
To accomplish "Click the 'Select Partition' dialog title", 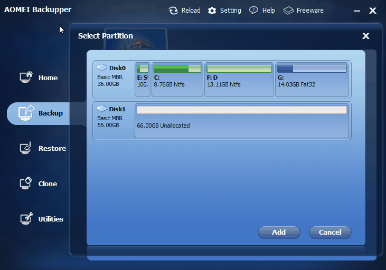I will (x=106, y=36).
